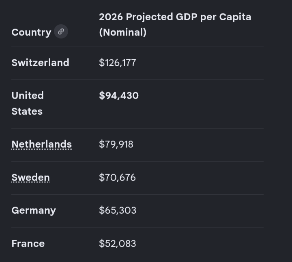Viewport: 292px width, 262px height.
Task: Select the Country column header
Action: click(x=31, y=32)
